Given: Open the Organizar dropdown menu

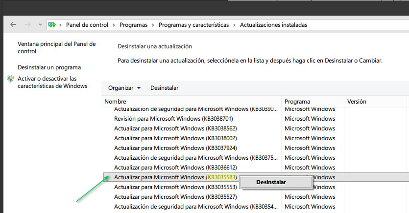Looking at the screenshot, I should click(124, 88).
